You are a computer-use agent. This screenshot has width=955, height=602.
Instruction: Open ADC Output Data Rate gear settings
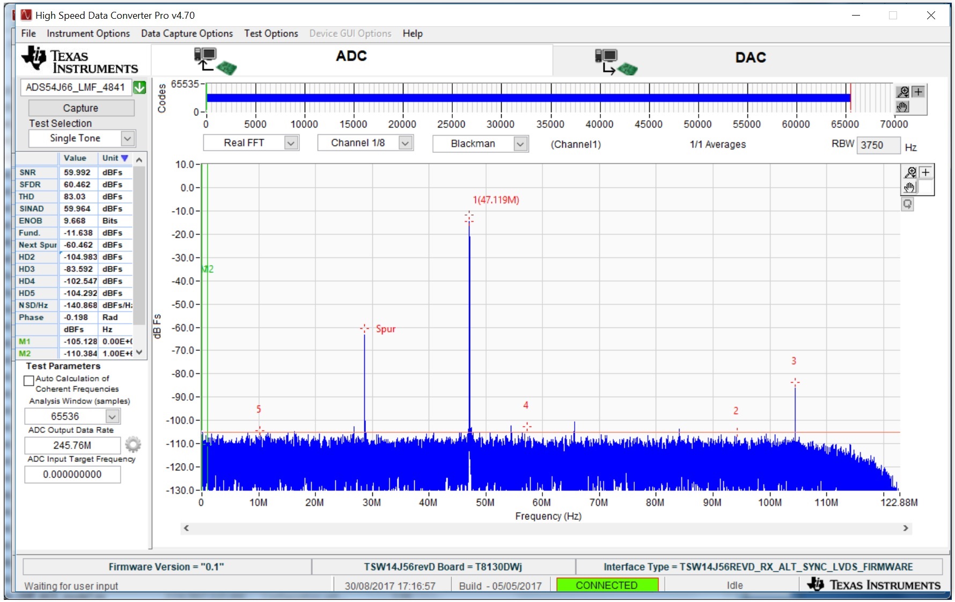click(133, 444)
